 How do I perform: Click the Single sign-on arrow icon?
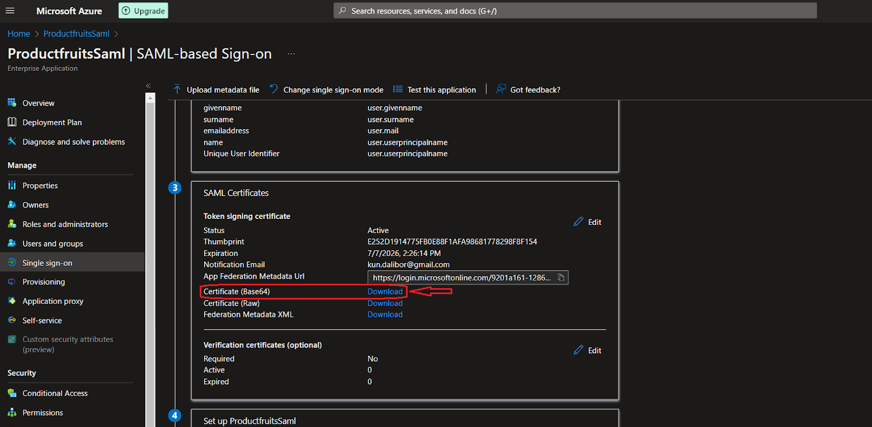coord(12,263)
